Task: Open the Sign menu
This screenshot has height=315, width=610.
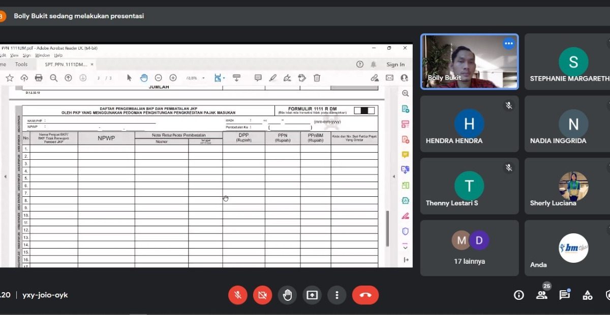Action: [x=26, y=55]
